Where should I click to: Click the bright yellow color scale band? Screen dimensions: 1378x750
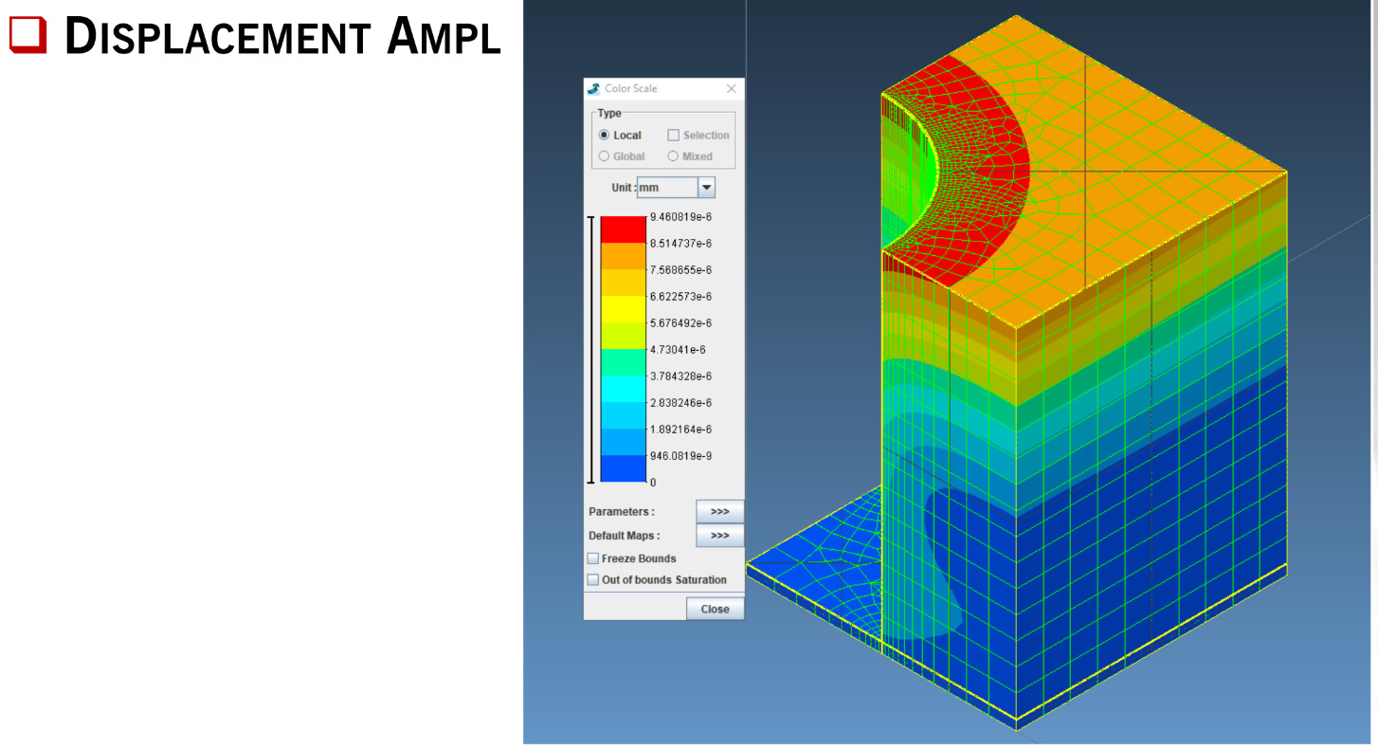pyautogui.click(x=623, y=309)
